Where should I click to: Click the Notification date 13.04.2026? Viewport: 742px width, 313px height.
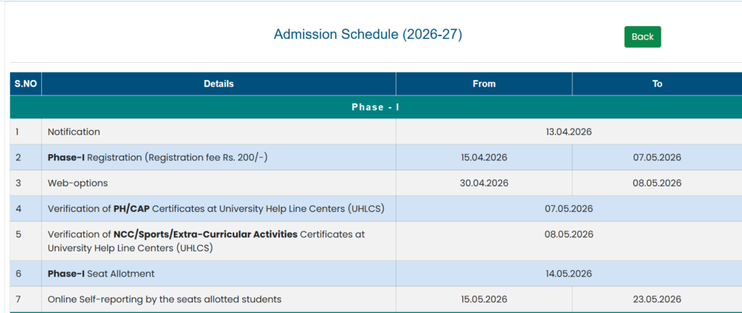(569, 132)
